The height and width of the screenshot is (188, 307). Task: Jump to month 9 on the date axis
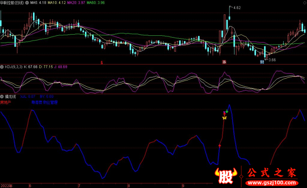pos(183,186)
